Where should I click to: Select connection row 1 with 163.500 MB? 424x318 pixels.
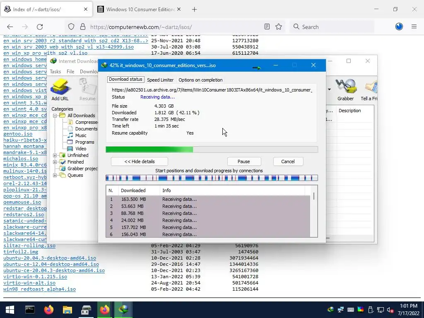pyautogui.click(x=208, y=199)
